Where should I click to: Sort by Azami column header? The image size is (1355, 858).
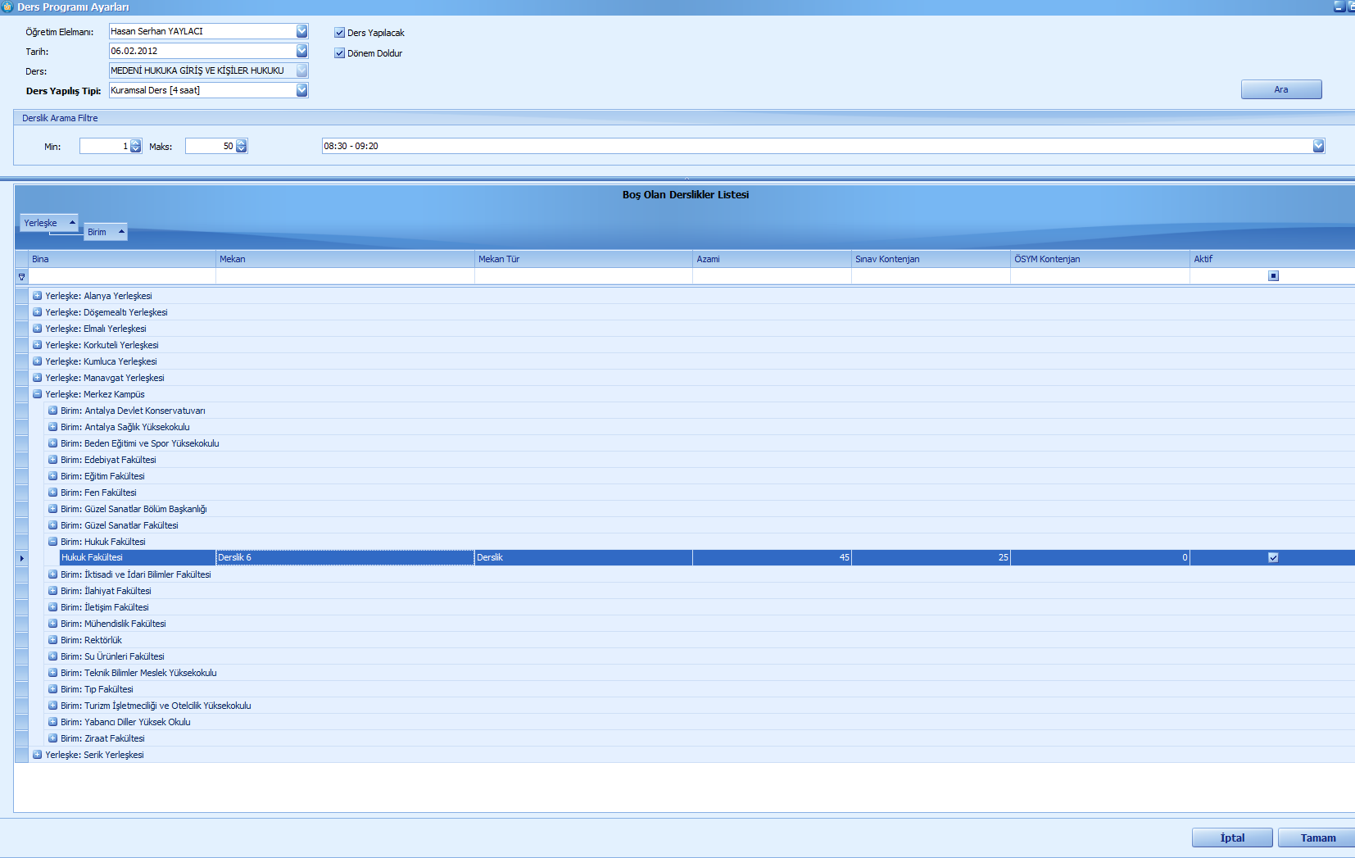(772, 259)
